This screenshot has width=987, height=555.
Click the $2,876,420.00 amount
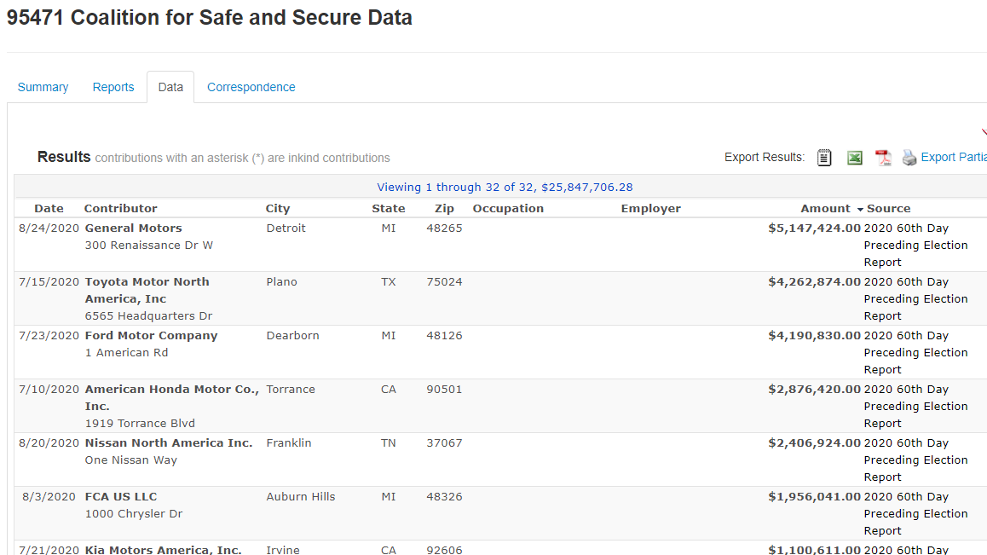pyautogui.click(x=814, y=390)
